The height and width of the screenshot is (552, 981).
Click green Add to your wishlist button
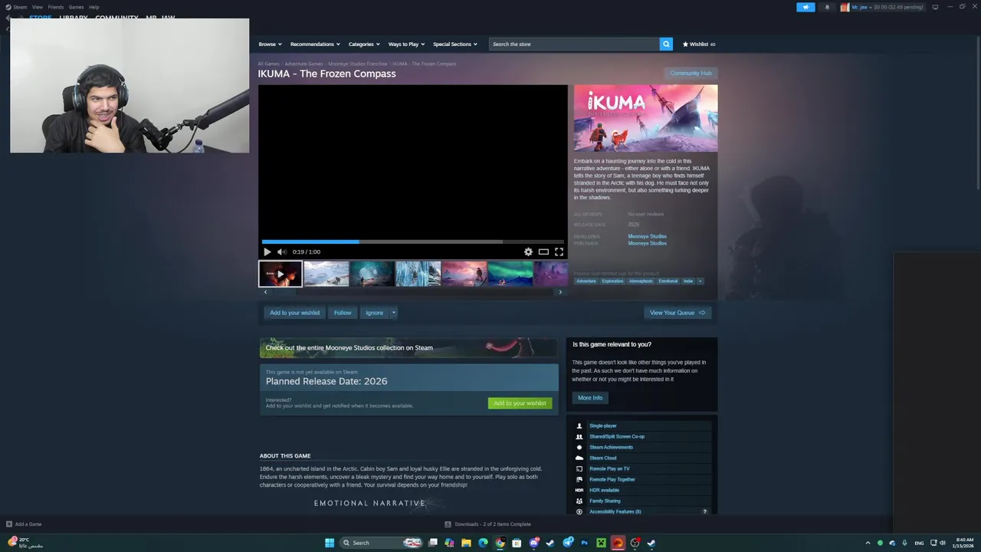click(x=520, y=403)
